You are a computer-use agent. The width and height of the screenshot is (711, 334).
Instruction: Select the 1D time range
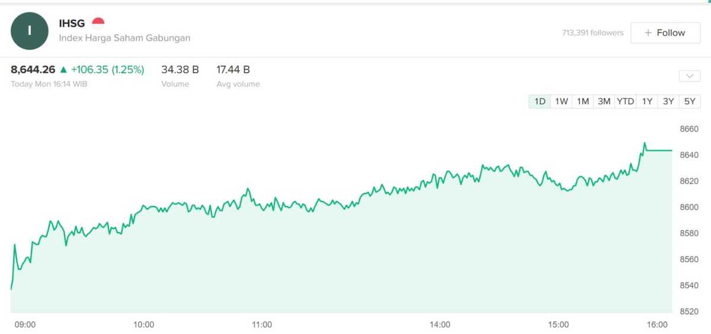click(540, 101)
